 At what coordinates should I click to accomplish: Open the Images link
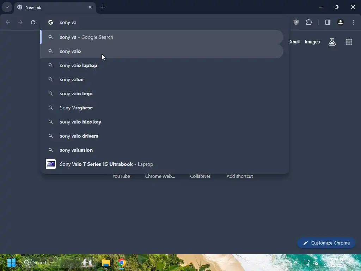click(312, 42)
